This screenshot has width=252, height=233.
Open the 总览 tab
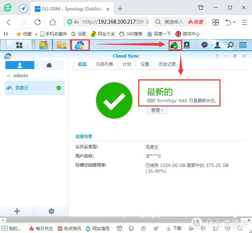coord(82,64)
